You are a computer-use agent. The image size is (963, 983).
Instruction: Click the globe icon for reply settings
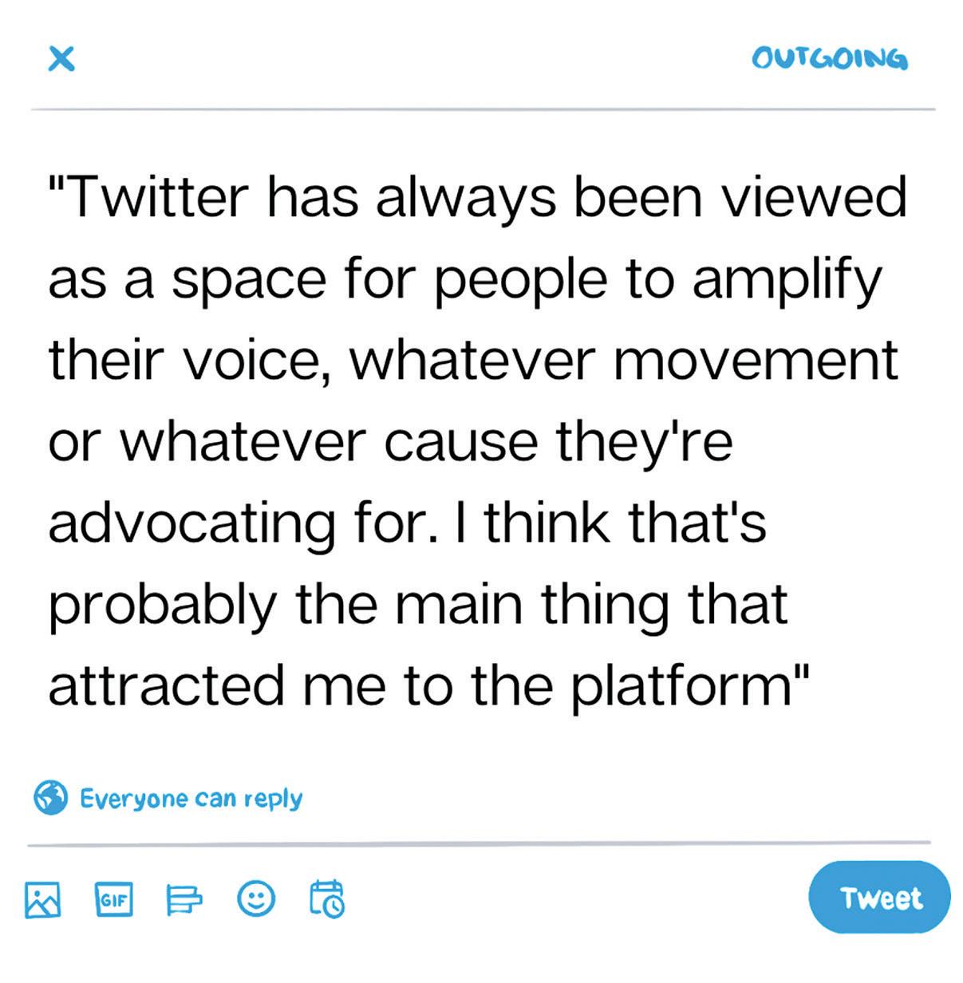(x=50, y=797)
